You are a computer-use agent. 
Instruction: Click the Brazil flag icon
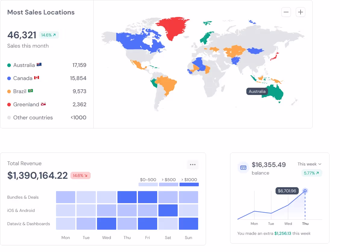coord(30,91)
